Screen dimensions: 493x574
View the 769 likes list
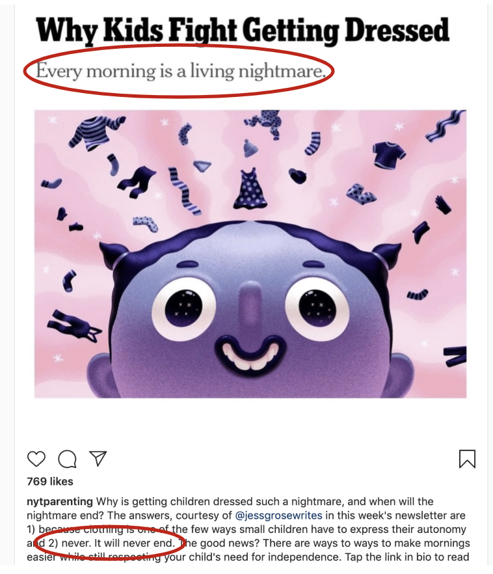50,482
